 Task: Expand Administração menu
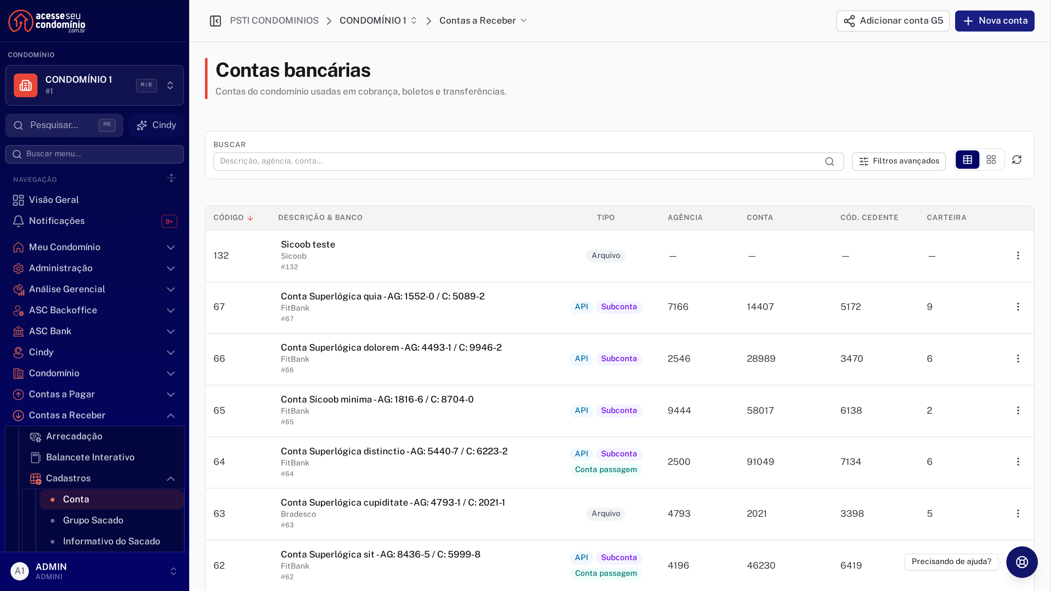[94, 268]
